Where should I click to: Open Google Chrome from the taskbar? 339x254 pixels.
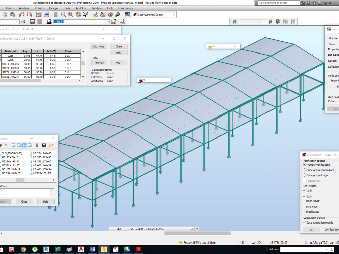click(23, 249)
